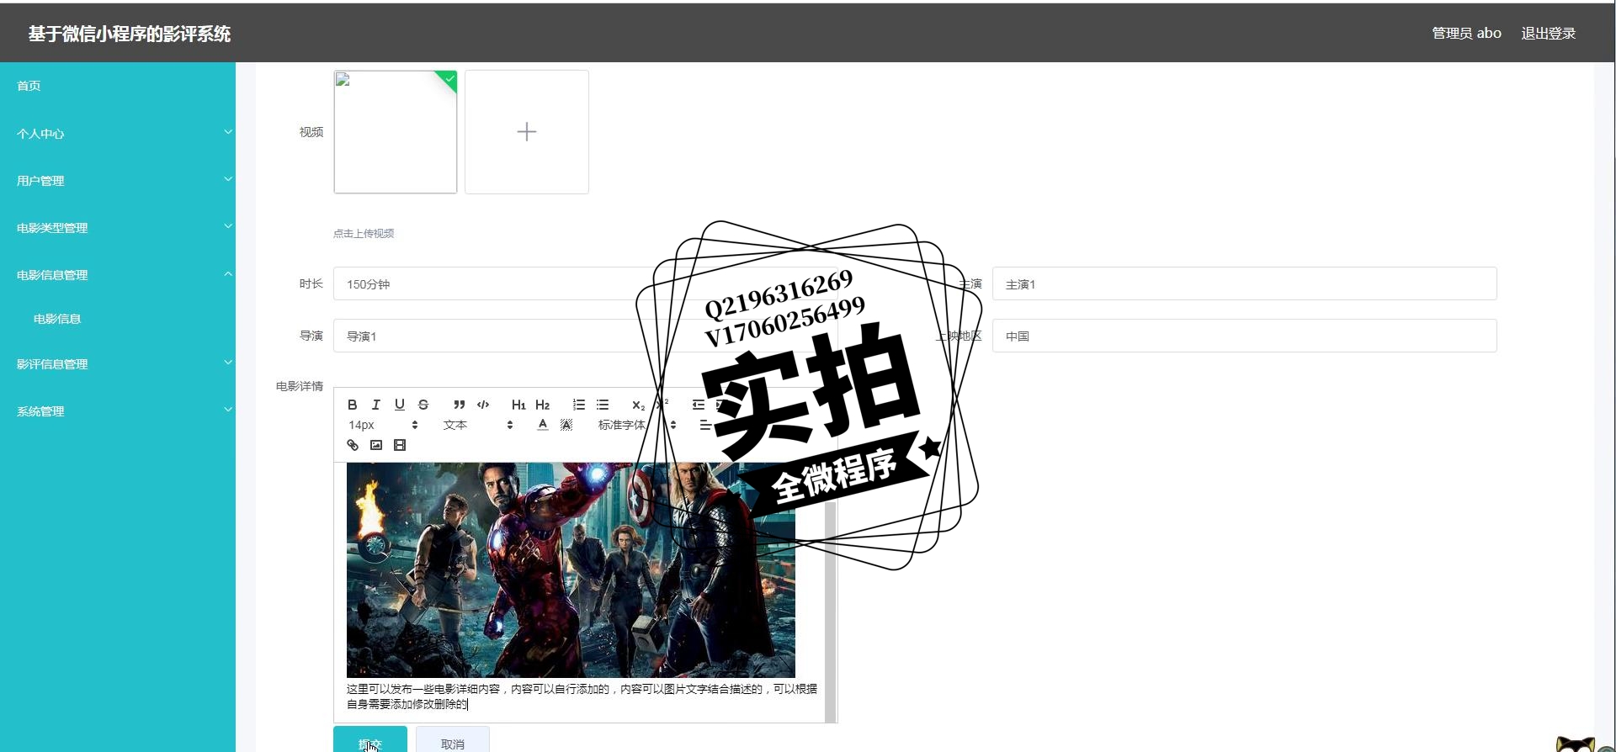Click the 主演 input field showing 主演1

1244,283
